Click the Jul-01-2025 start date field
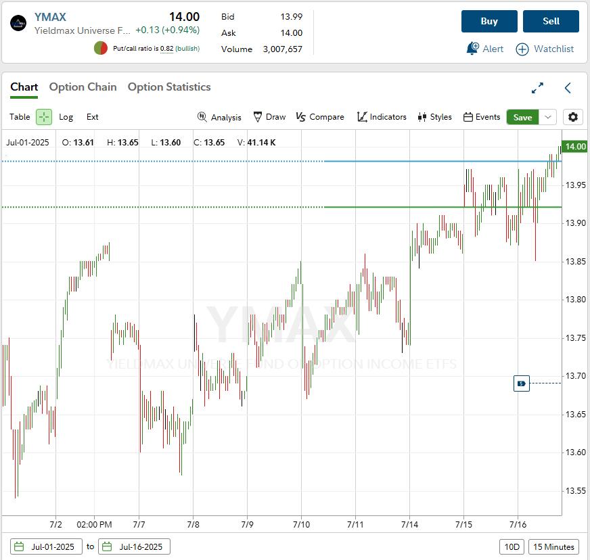Image resolution: width=590 pixels, height=560 pixels. click(x=46, y=546)
